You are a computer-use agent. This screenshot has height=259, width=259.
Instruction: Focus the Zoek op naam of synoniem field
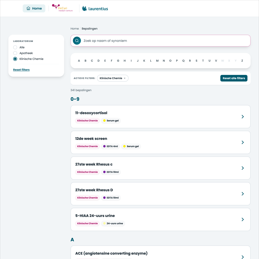160,41
